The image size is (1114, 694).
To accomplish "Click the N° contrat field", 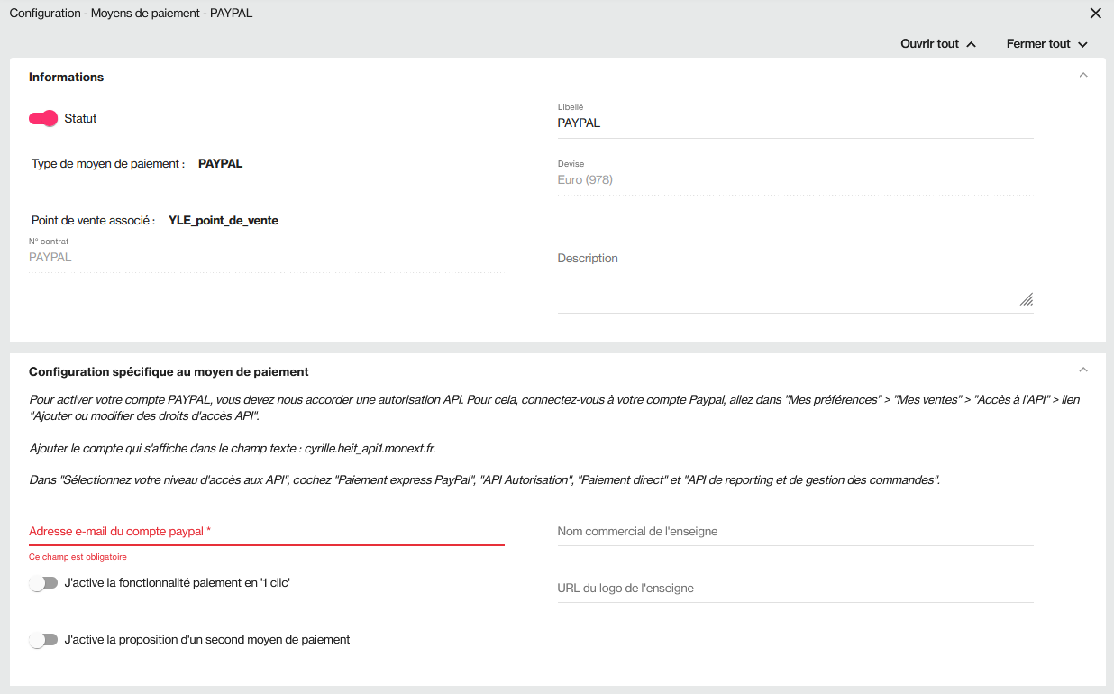I will click(x=267, y=258).
